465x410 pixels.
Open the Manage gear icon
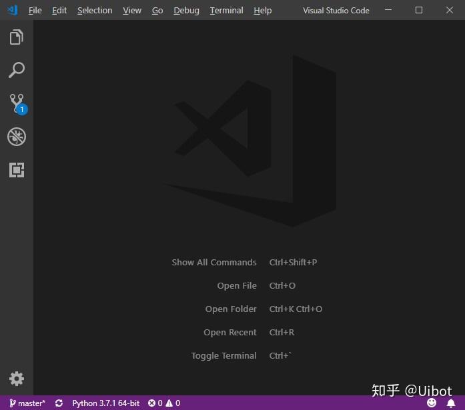pos(17,379)
